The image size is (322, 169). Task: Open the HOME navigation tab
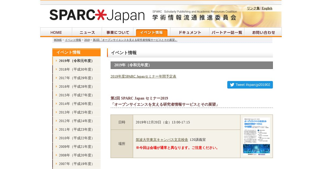56,32
